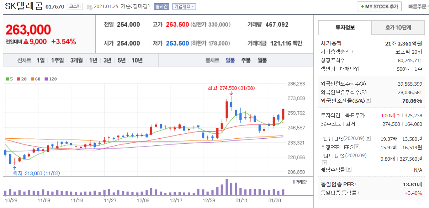Click the calendar icon before the 2021.01.25 date

click(x=89, y=7)
